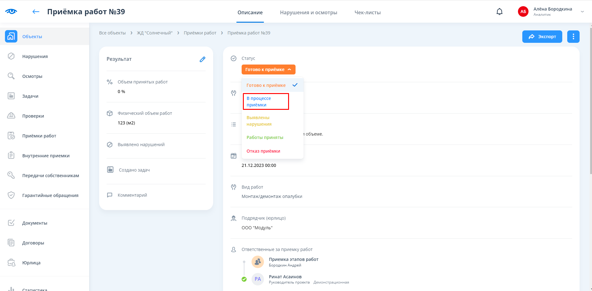592x291 pixels.
Task: Expand the user profile menu chevron
Action: coord(582,12)
